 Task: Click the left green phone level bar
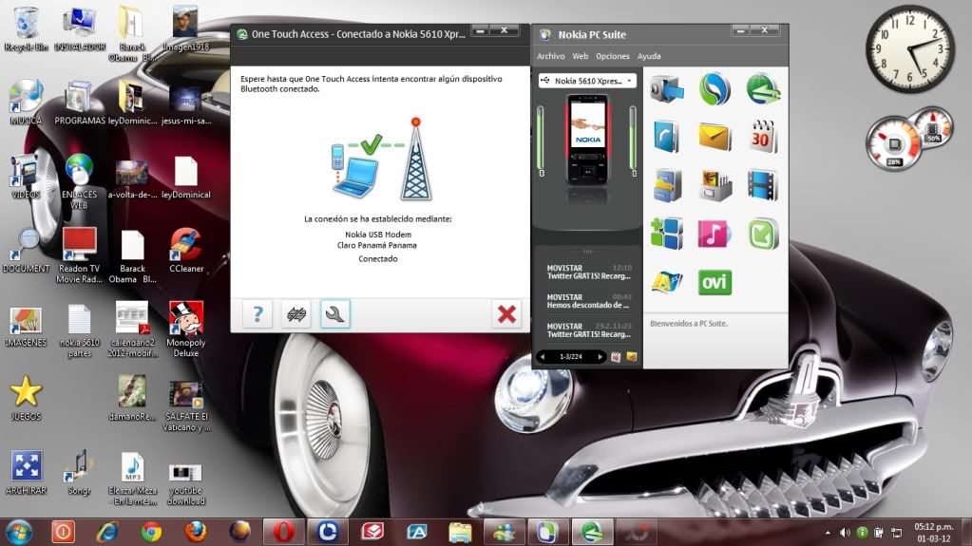(541, 139)
